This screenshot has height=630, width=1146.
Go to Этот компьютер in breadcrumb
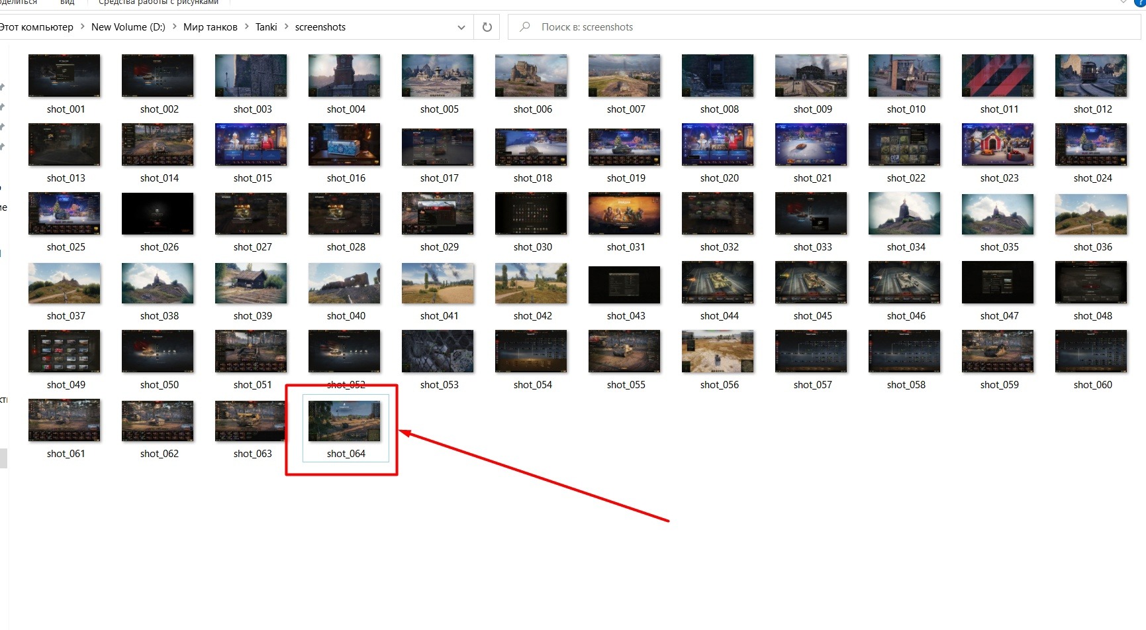click(36, 27)
